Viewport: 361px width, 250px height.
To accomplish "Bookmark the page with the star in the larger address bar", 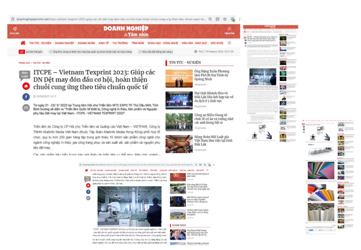I will point(225,19).
